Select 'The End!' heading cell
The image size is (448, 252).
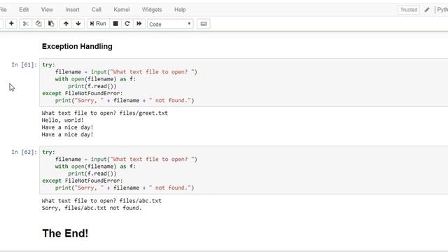(65, 233)
